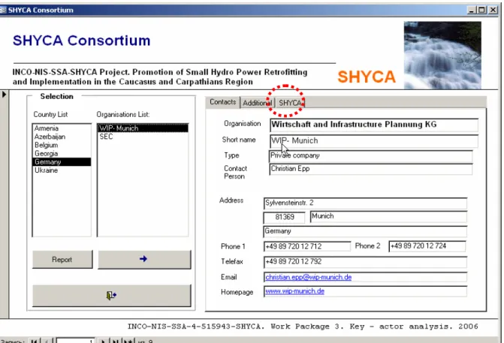504x343 pixels.
Task: Click the window system menu icon in title bar
Action: click(2, 10)
